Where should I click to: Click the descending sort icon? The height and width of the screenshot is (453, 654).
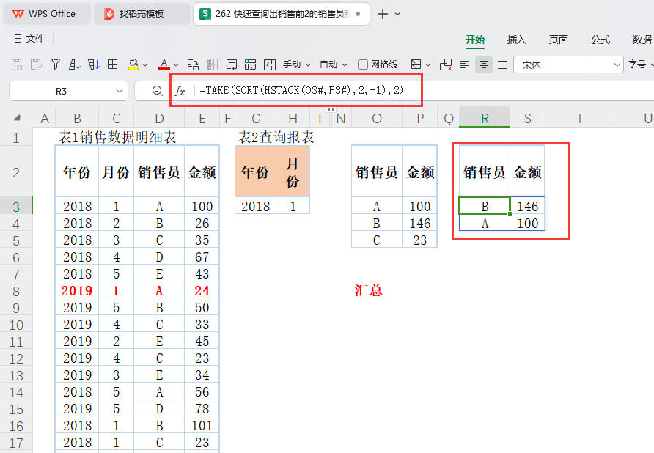(x=94, y=65)
